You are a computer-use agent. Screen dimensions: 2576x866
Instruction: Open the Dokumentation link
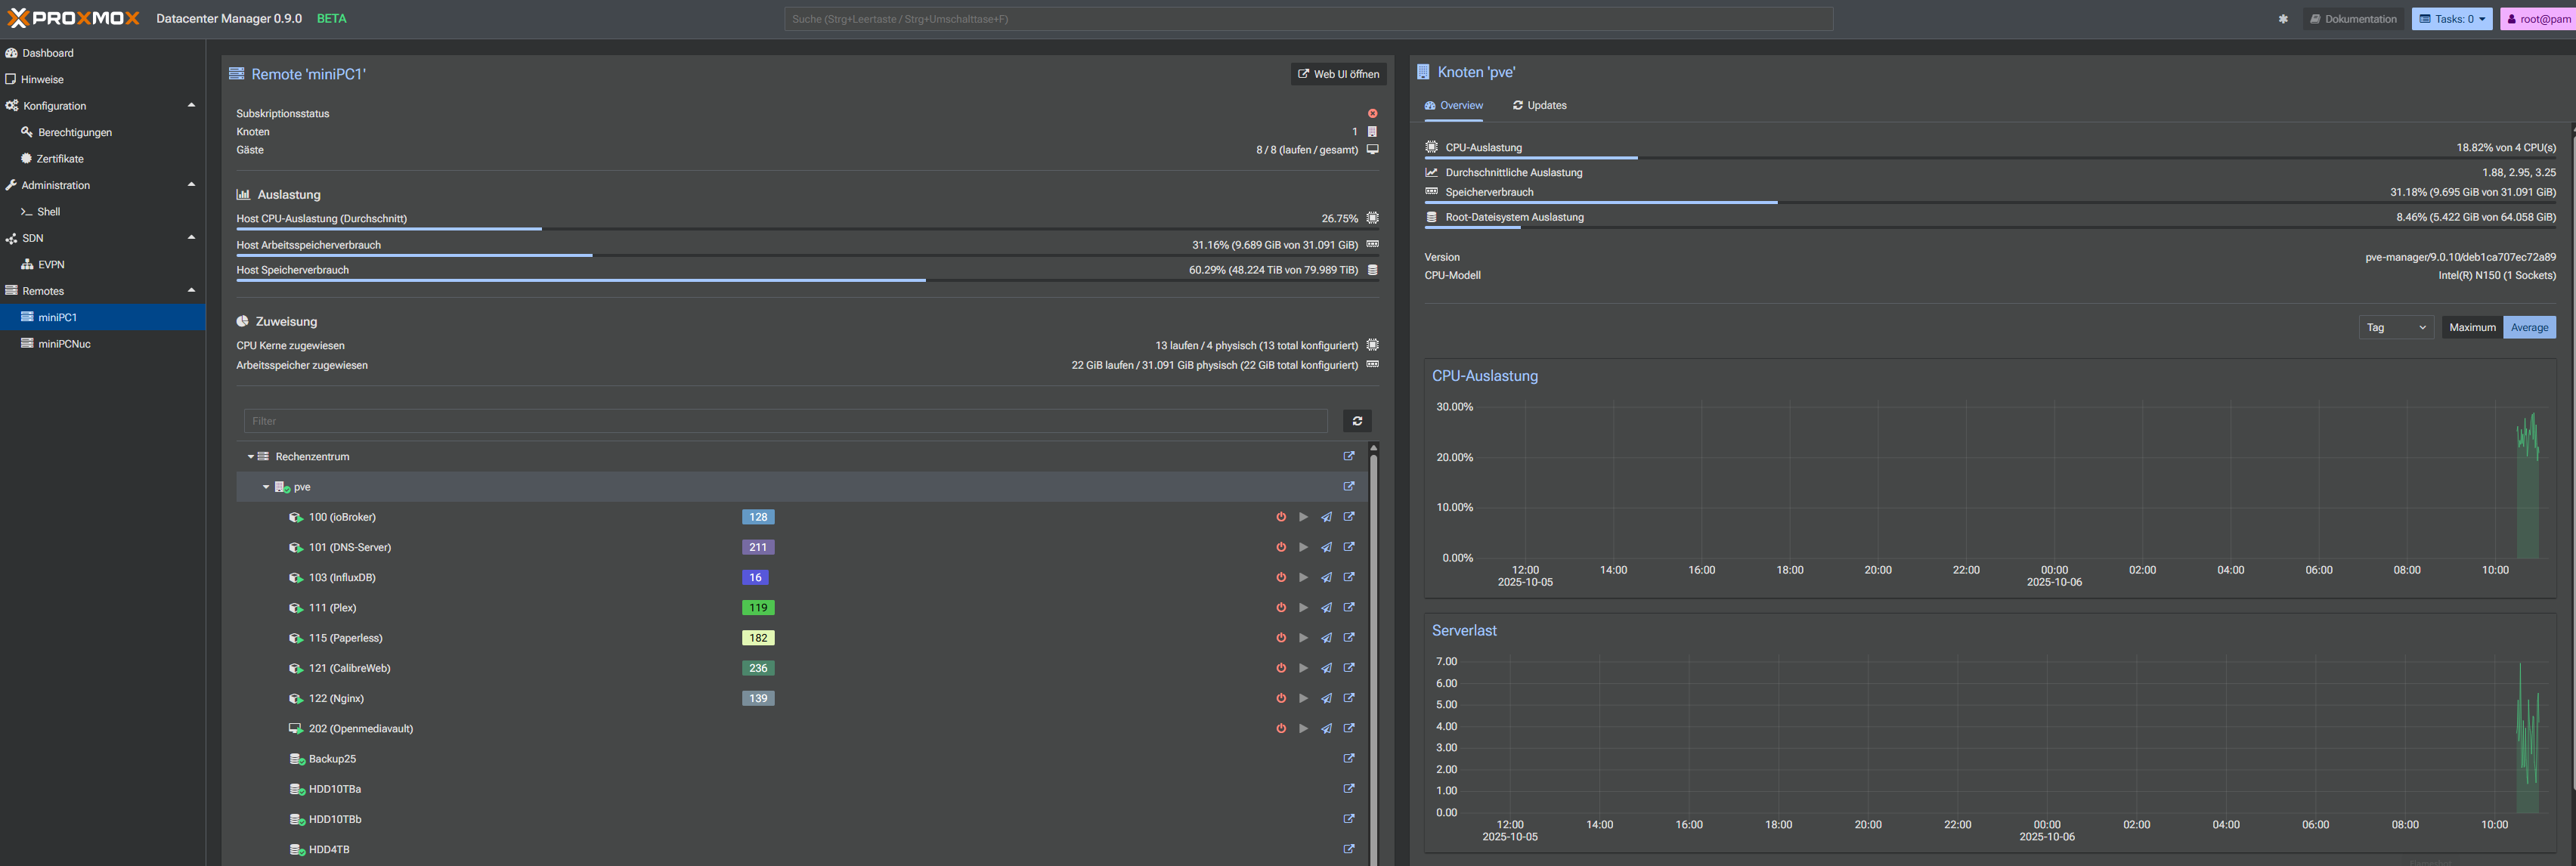point(2353,19)
